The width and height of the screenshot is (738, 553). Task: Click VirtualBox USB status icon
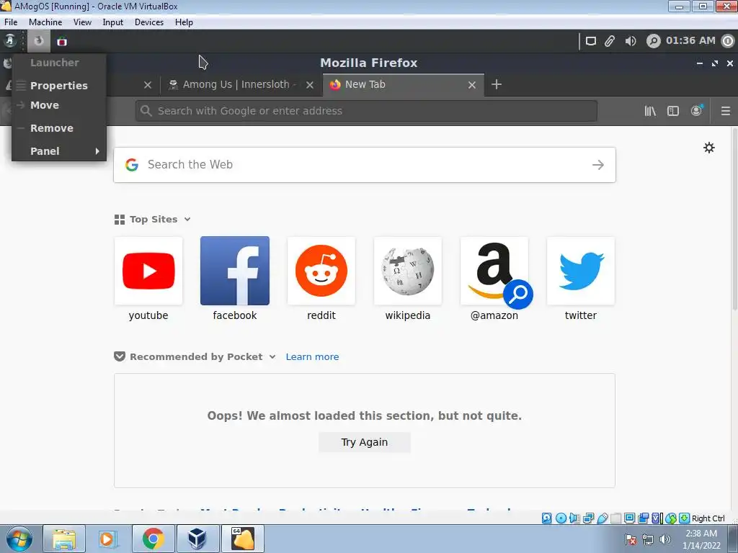click(602, 518)
